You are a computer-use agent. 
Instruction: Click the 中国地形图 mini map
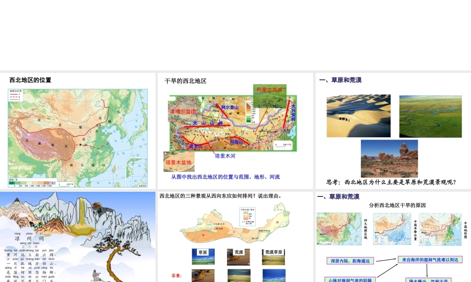pos(440,229)
